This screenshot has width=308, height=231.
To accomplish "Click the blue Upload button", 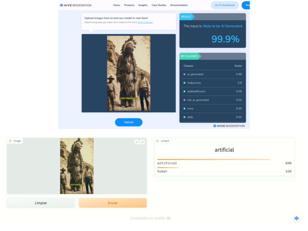I will point(129,122).
